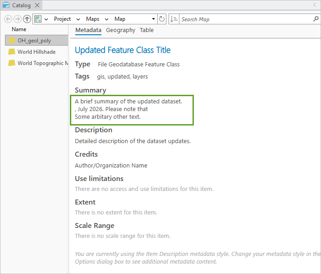Go up one level with Up arrow
This screenshot has height=274, width=321.
point(27,19)
